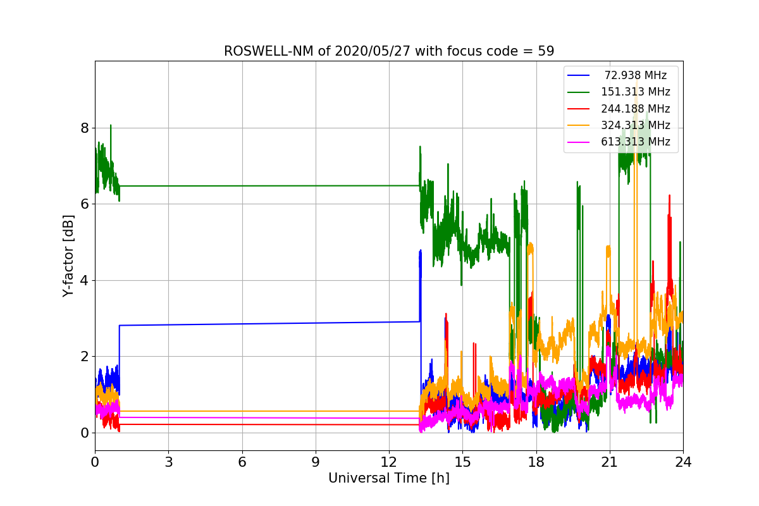Click the plot title mentioning ROSWELL-NM
The height and width of the screenshot is (506, 759).
point(389,51)
